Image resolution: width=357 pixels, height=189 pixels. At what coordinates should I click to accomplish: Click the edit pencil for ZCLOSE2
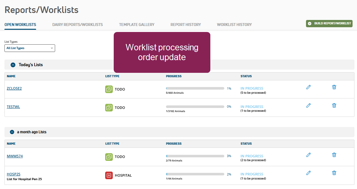(308, 87)
